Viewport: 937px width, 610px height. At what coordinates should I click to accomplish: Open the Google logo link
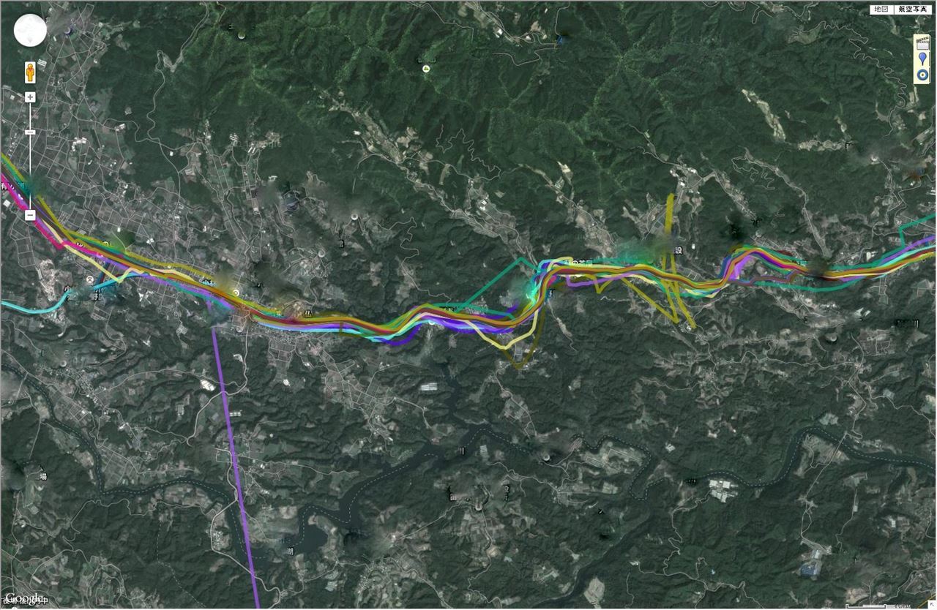(23, 599)
